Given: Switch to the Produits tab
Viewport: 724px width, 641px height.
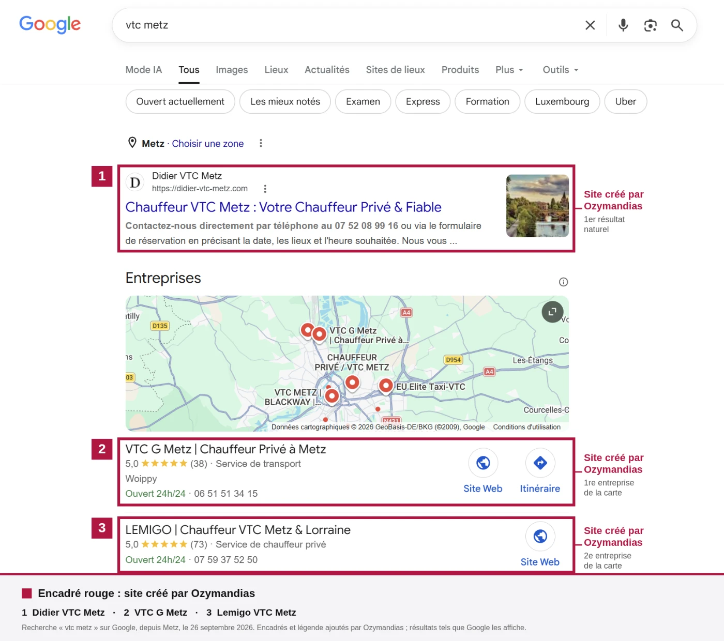Looking at the screenshot, I should coord(460,70).
